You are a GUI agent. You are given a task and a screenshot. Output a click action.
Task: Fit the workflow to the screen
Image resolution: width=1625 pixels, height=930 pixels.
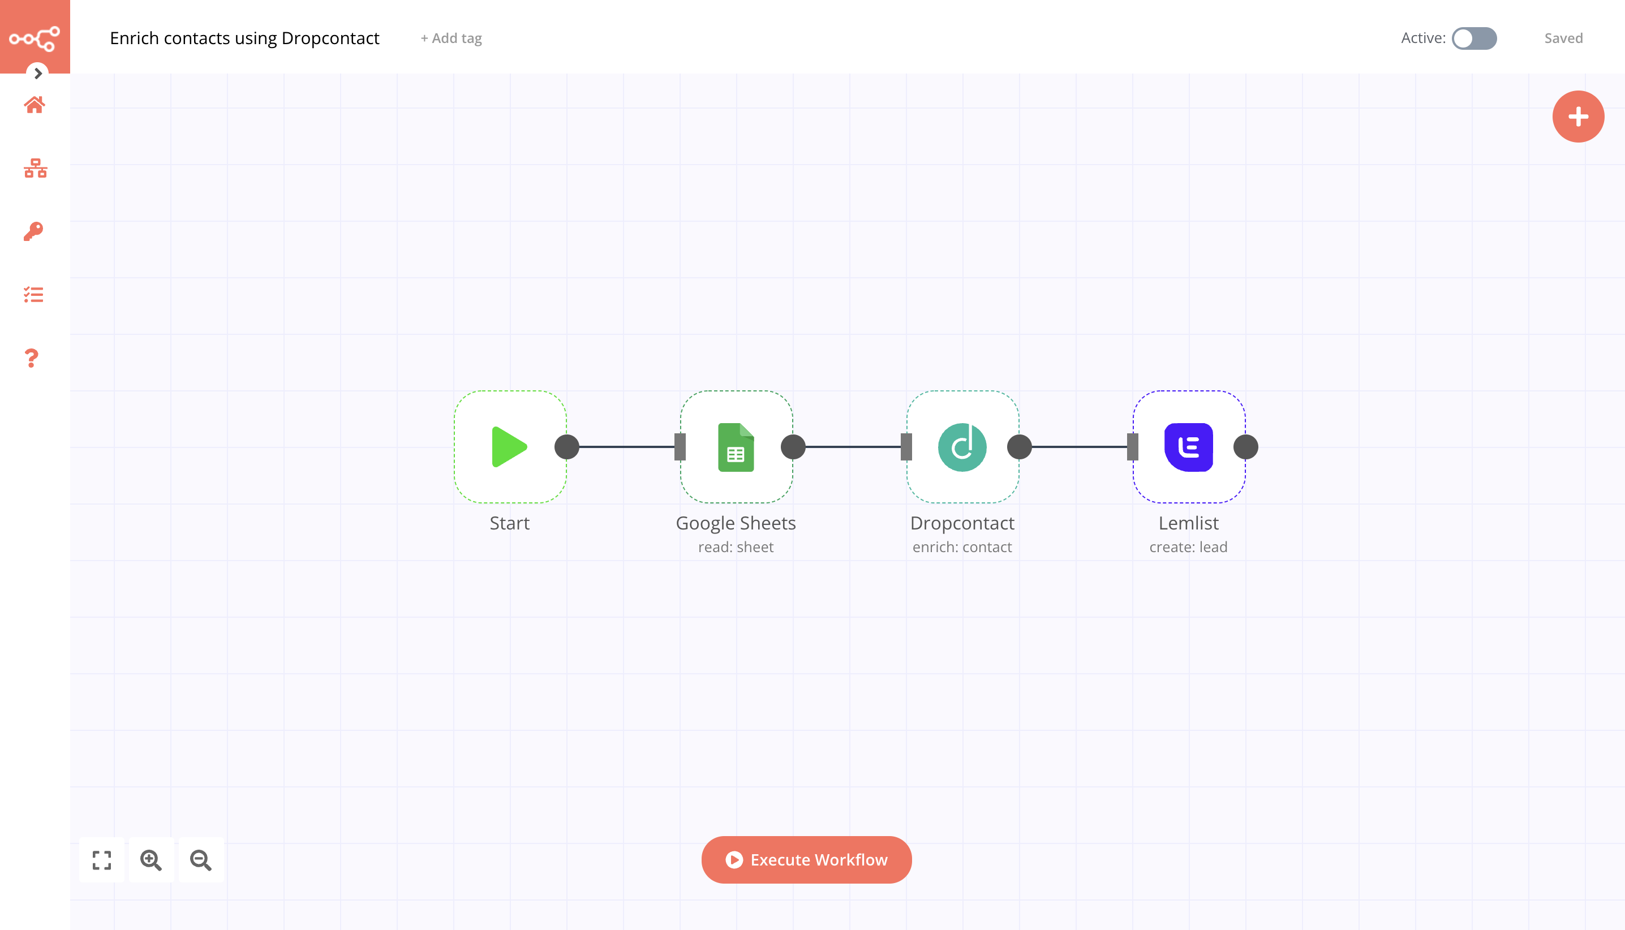(102, 860)
